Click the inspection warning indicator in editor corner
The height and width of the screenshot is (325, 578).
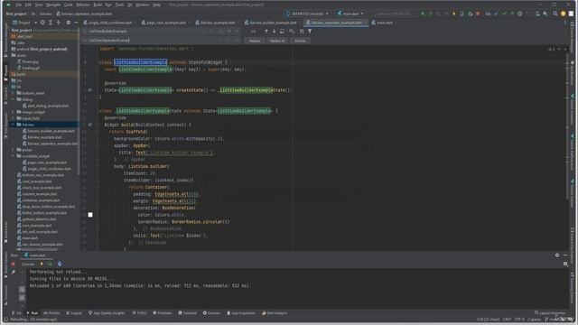coord(552,49)
